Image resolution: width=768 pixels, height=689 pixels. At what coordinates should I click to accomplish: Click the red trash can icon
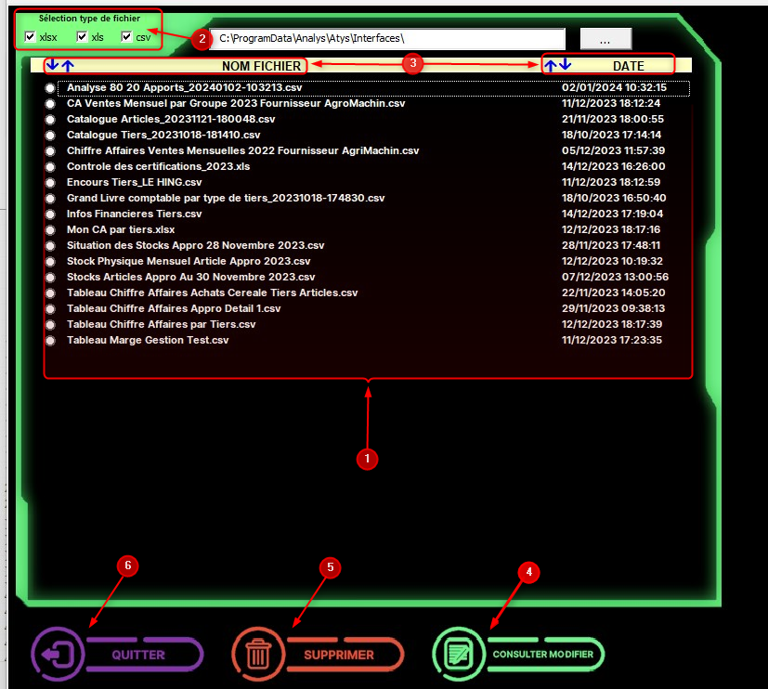click(x=256, y=655)
